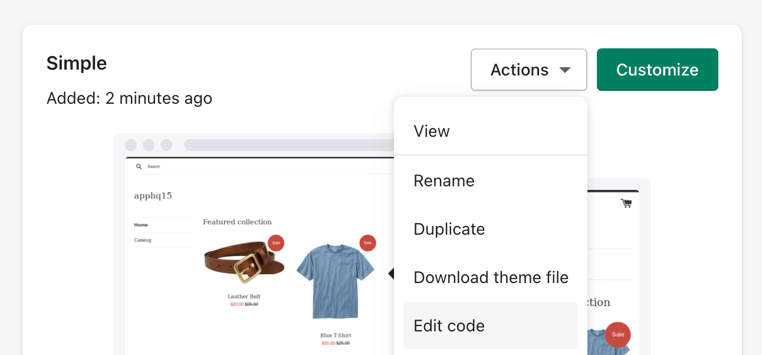Click the first browser window dot in preview
The height and width of the screenshot is (355, 762).
click(x=131, y=145)
